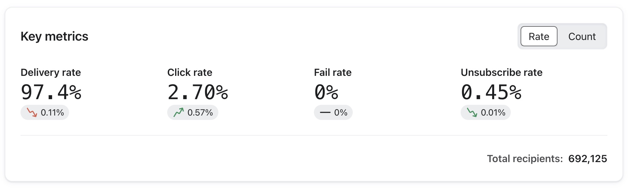Image resolution: width=631 pixels, height=192 pixels.
Task: Select the 0.57% trend badge
Action: pos(192,112)
